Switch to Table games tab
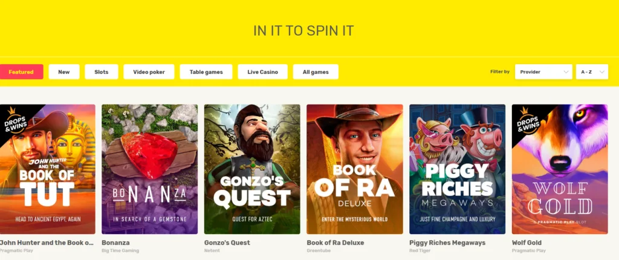This screenshot has width=619, height=260. 206,72
